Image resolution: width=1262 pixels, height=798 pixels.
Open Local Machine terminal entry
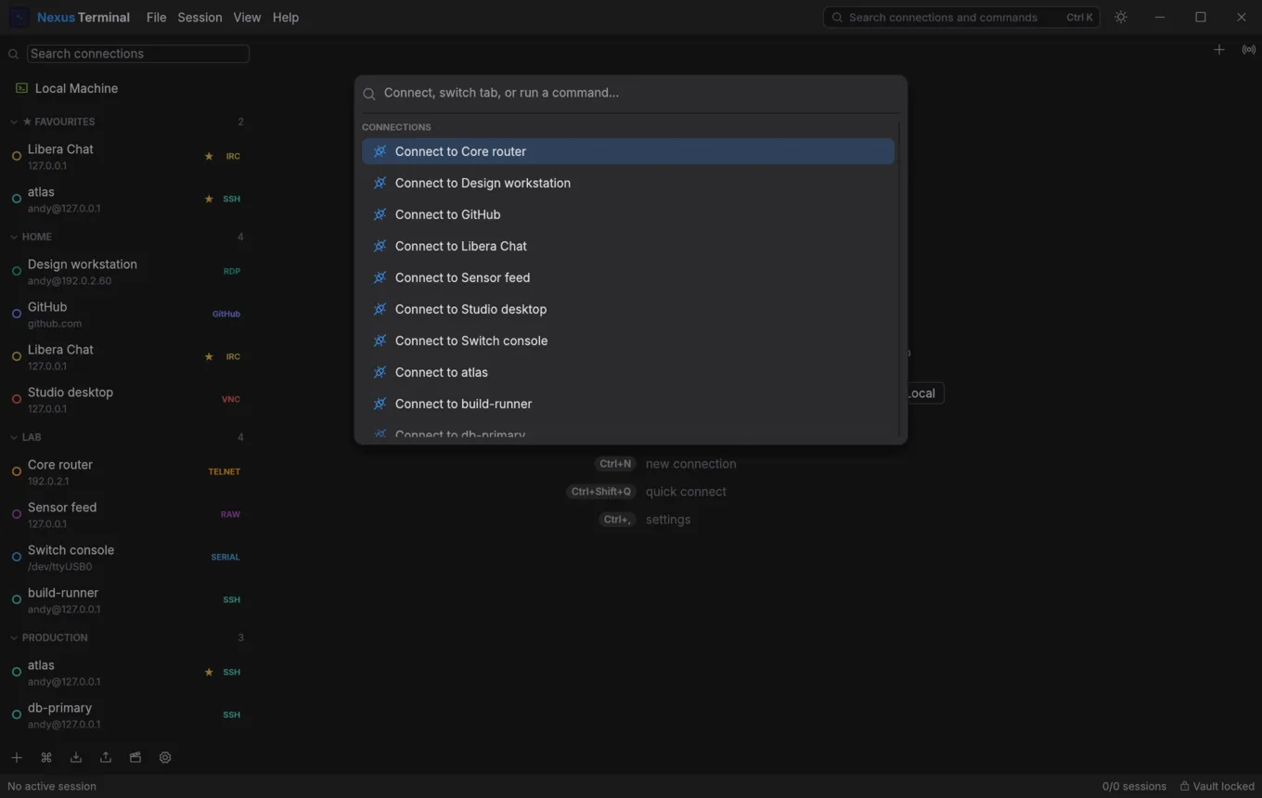(x=128, y=88)
